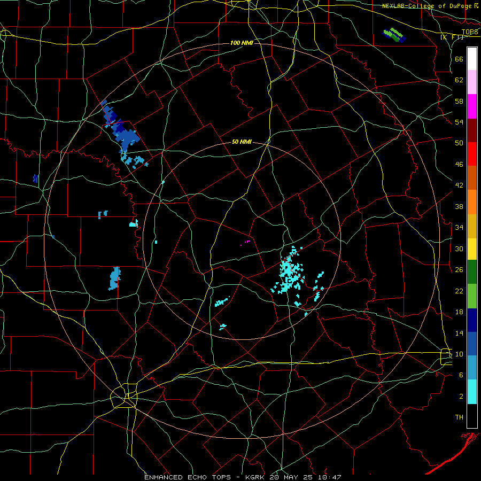
Task: Click the white swatch in the tops legend
Action: click(472, 59)
